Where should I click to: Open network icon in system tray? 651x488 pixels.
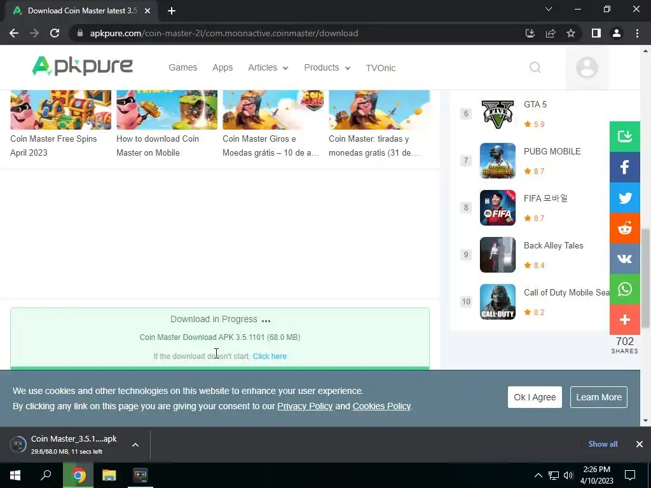tap(554, 475)
